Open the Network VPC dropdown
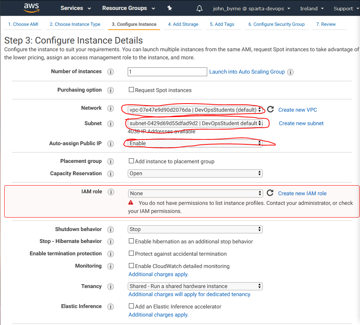The height and width of the screenshot is (325, 360). point(195,110)
